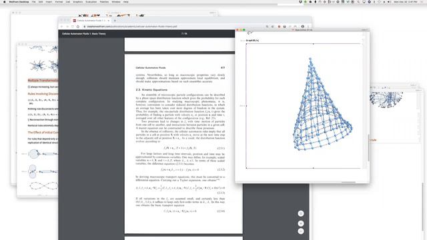Click the front notebook vertical scrollbar
This screenshot has width=427, height=240.
[x=368, y=147]
